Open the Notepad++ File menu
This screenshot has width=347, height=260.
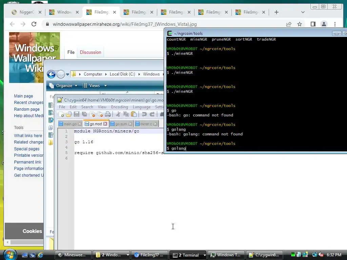tap(62, 107)
